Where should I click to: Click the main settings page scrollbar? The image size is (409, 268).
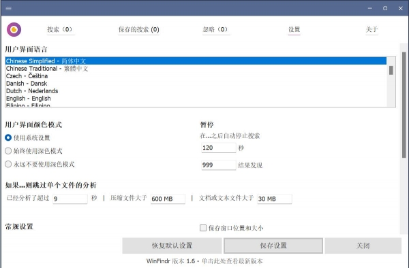(404, 105)
